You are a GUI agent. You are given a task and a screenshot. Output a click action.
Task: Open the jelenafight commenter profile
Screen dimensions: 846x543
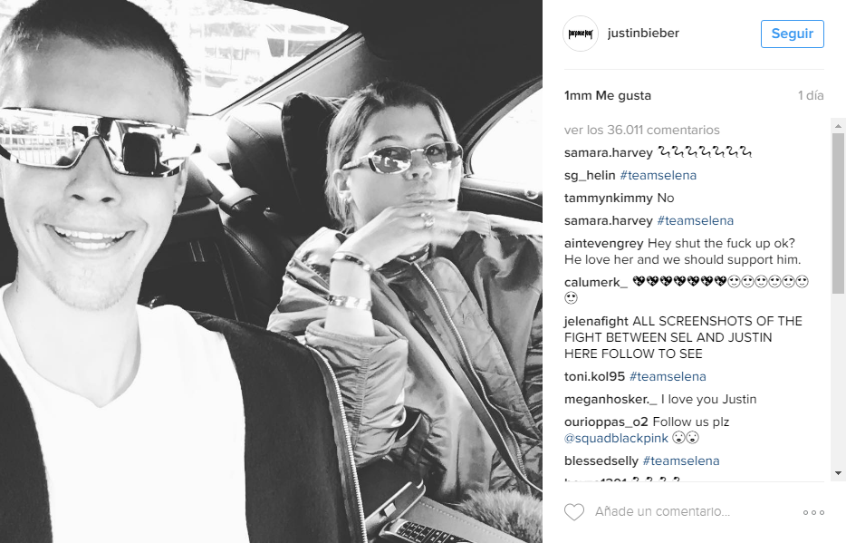tap(596, 321)
